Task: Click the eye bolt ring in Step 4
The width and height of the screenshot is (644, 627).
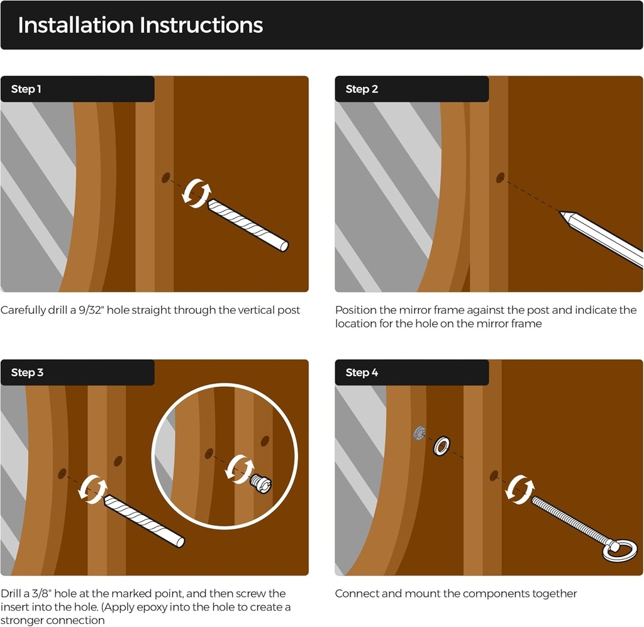Action: pyautogui.click(x=619, y=551)
